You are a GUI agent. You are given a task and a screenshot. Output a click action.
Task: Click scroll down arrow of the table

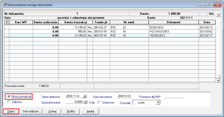[x=218, y=81]
